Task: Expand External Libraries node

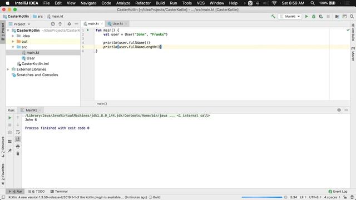Action: 8,69
